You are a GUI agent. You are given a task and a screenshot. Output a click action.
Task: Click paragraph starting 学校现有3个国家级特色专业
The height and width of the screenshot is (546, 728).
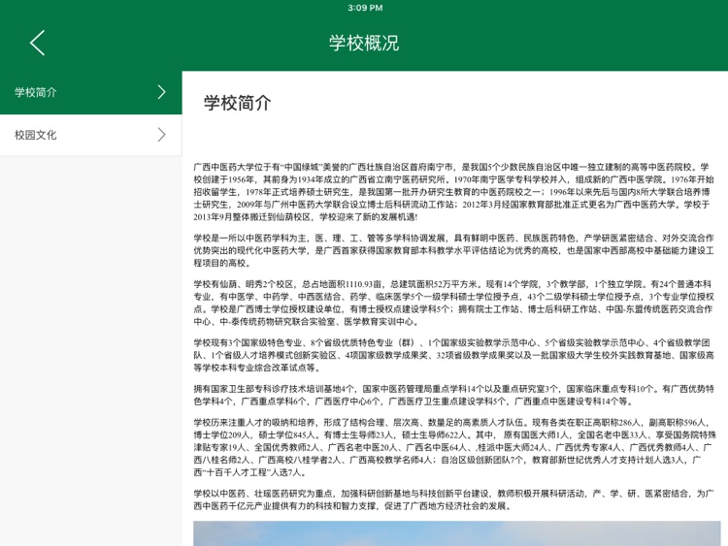coord(453,355)
